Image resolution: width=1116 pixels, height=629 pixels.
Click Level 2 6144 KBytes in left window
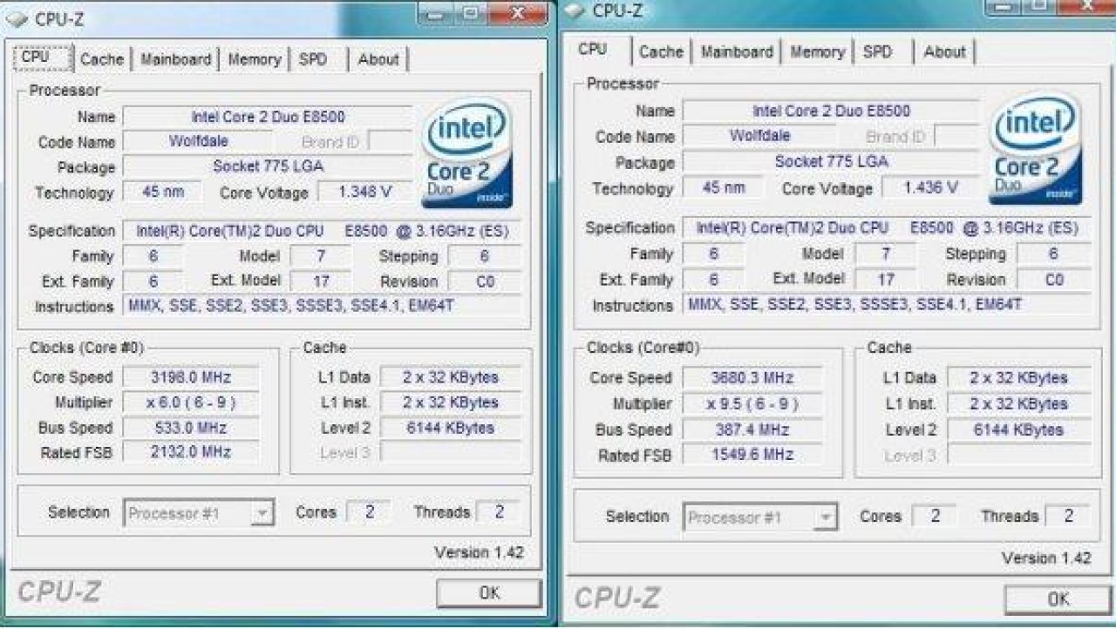(x=451, y=428)
